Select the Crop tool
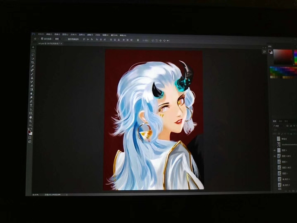Screen dimensions: 297x223 [33, 62]
